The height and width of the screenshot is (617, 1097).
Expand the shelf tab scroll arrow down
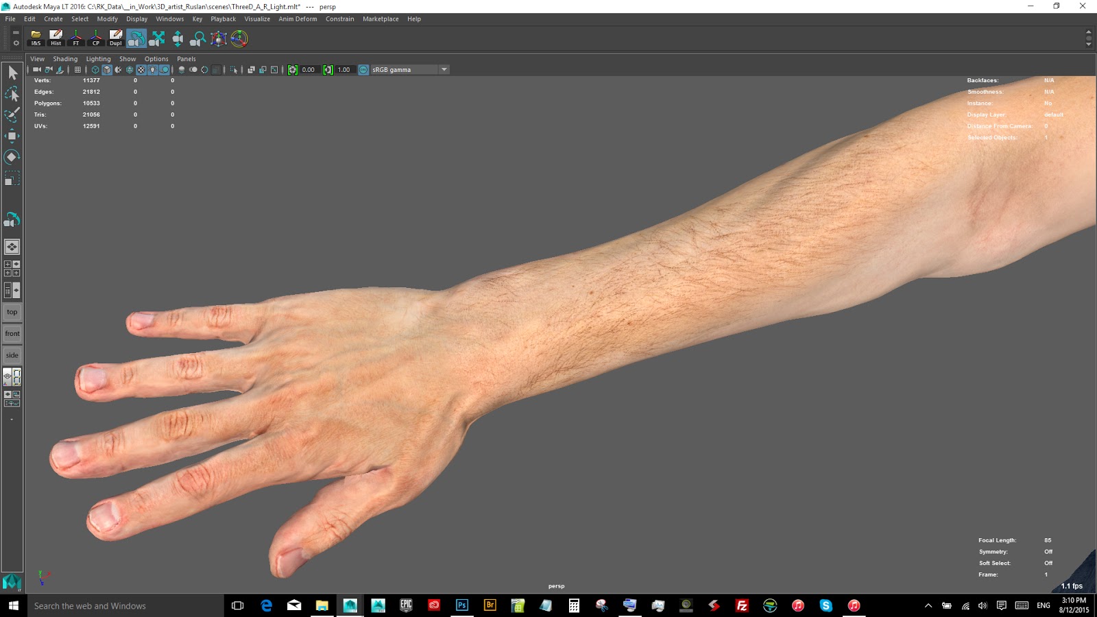[x=1089, y=45]
